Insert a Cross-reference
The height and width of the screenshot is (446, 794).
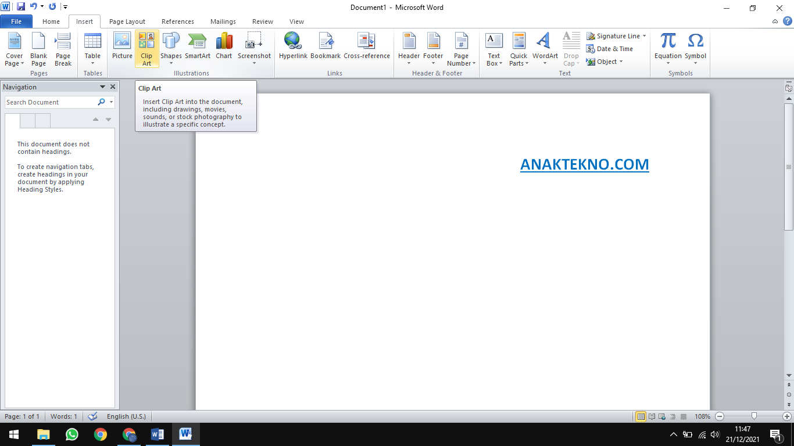point(367,49)
